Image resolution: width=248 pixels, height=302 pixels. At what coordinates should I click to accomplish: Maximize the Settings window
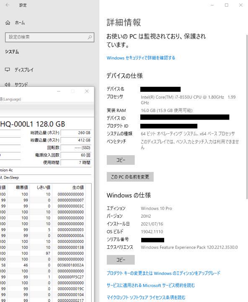coord(227,5)
